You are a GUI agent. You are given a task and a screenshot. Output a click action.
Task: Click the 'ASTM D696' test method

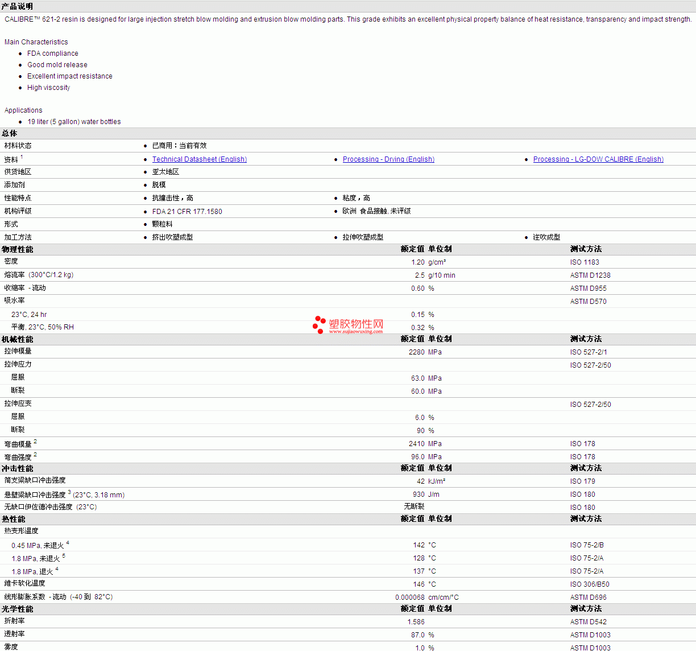pyautogui.click(x=589, y=598)
